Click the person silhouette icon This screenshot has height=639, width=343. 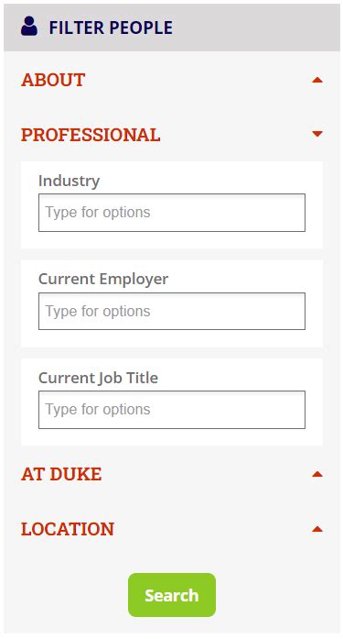(x=29, y=27)
